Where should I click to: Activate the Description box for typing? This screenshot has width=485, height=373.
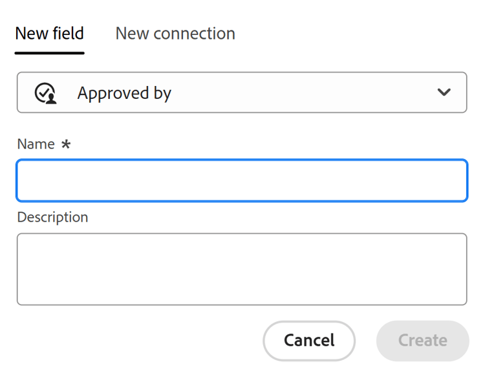(241, 269)
